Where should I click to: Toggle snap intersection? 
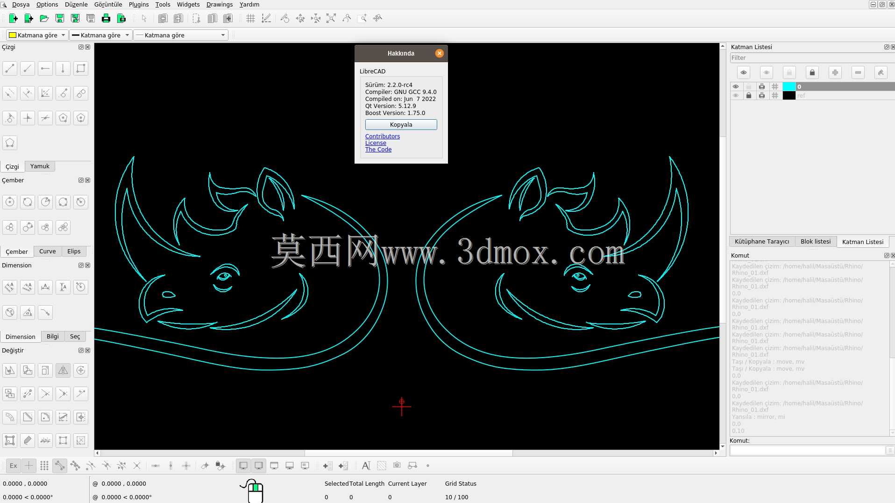click(137, 466)
